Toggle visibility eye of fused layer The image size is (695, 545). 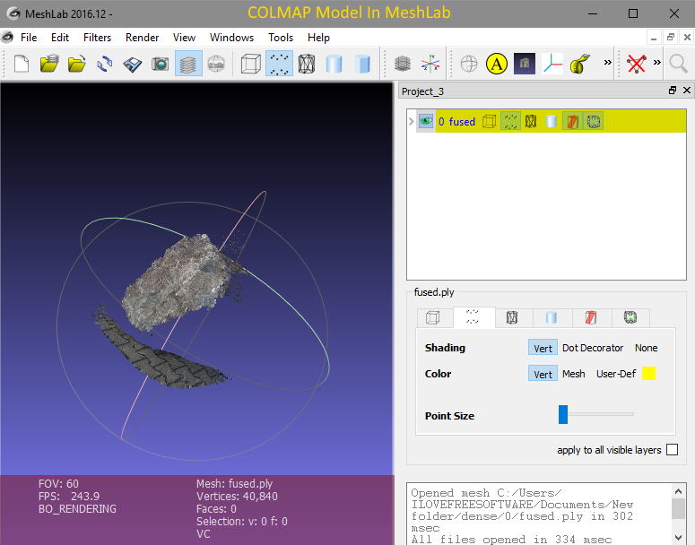pyautogui.click(x=425, y=121)
